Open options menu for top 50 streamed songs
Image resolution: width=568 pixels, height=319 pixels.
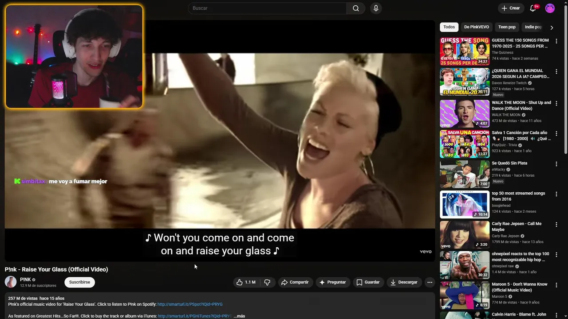[x=556, y=194]
